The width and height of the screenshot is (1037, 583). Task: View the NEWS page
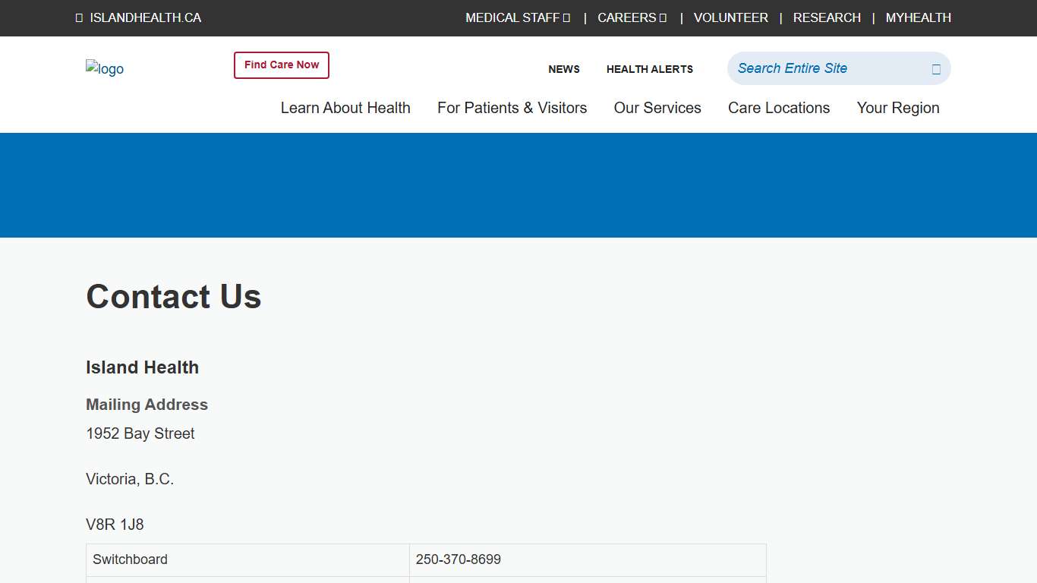(x=563, y=69)
